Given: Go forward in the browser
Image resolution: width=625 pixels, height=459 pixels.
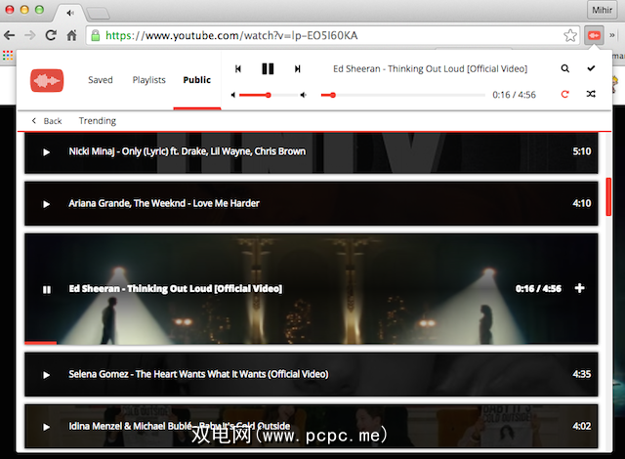Looking at the screenshot, I should pyautogui.click(x=30, y=35).
